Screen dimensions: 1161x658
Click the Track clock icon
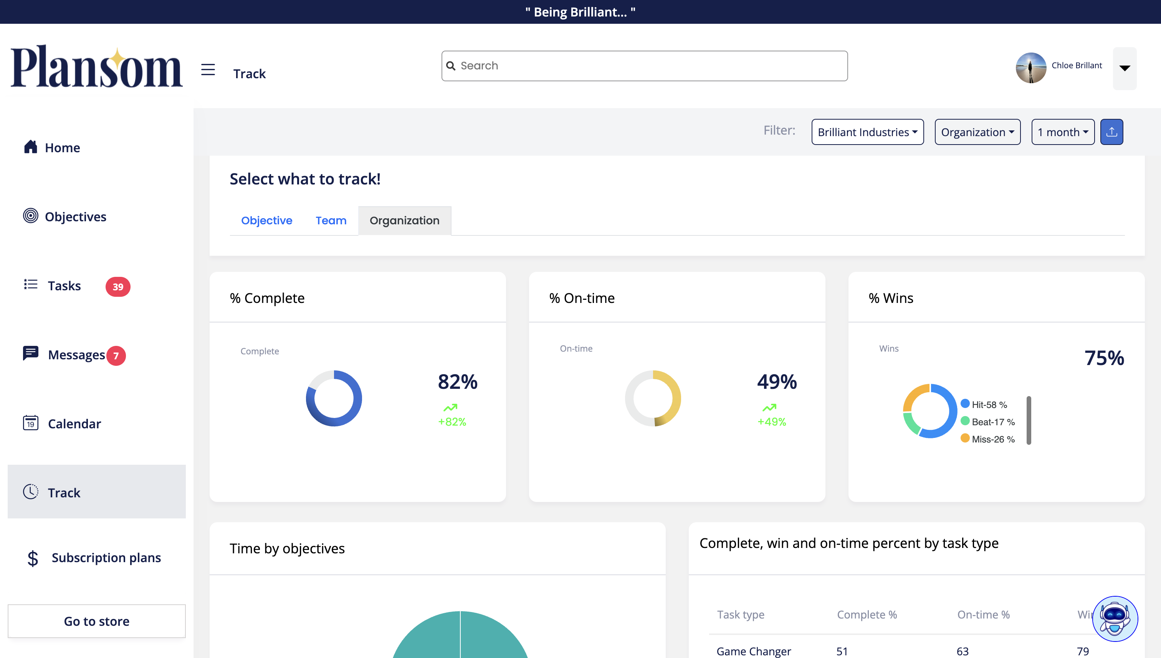pos(30,492)
